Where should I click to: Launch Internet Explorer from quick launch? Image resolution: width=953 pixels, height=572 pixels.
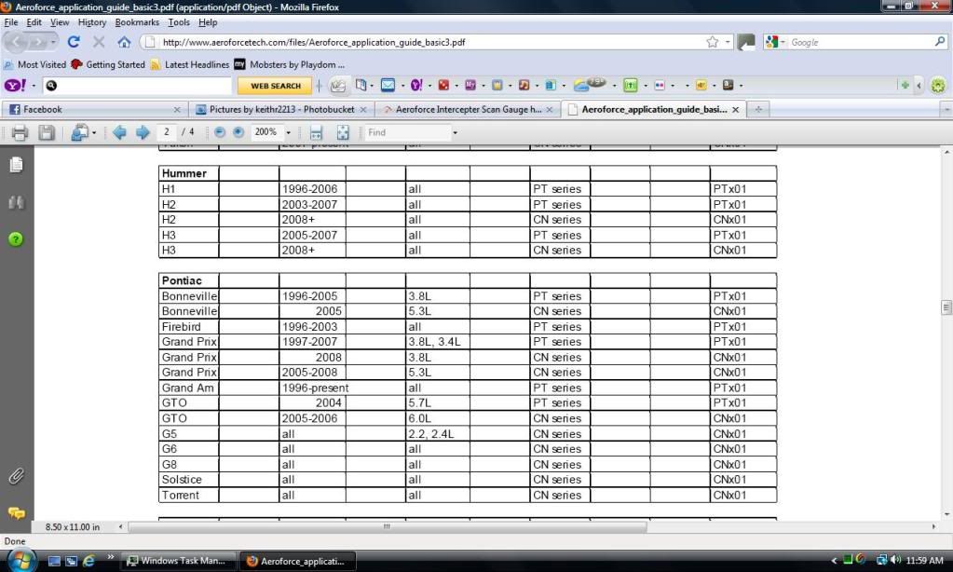pyautogui.click(x=89, y=561)
